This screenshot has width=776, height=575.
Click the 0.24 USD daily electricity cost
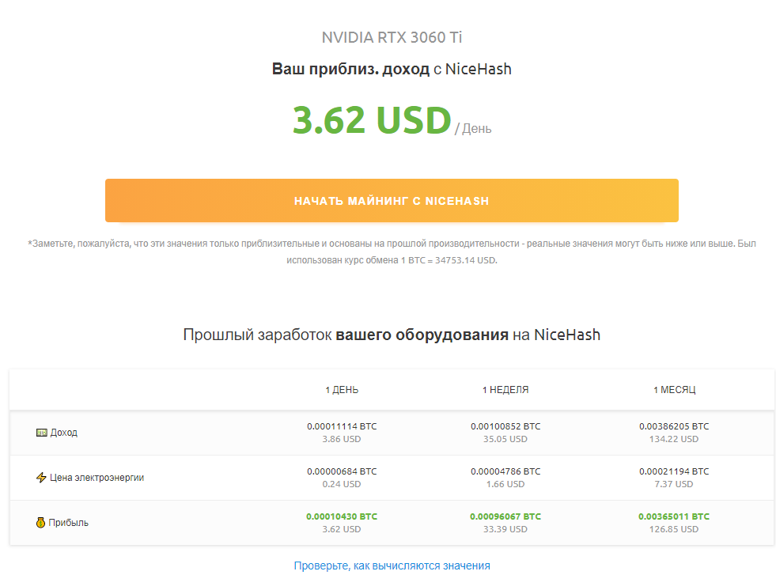pos(342,484)
